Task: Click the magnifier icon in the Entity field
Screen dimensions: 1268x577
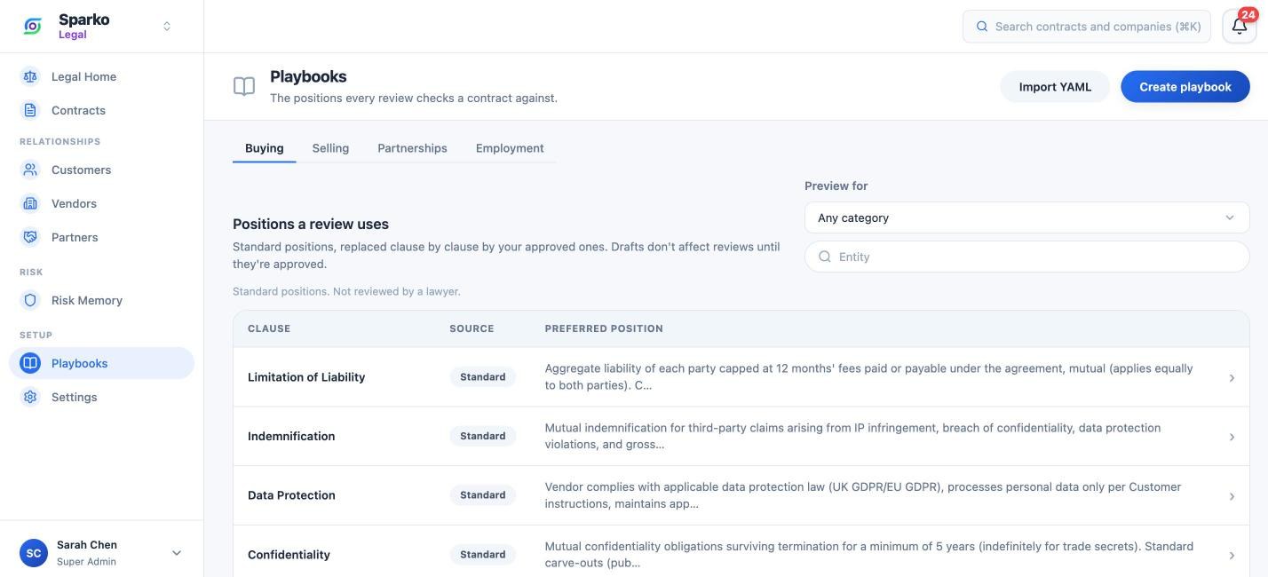Action: (x=825, y=257)
